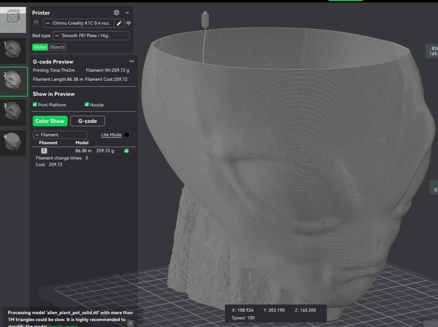
Task: Open the Chinnu Creality K1C printer dropdown
Action: click(x=79, y=23)
